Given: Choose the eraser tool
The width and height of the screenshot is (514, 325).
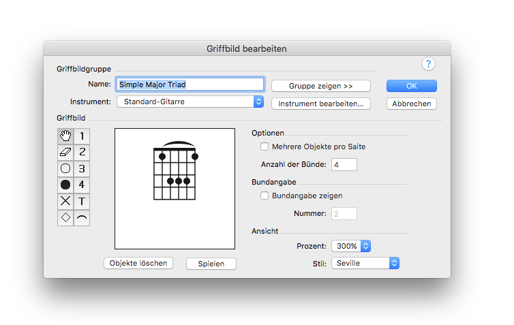Looking at the screenshot, I should click(65, 153).
